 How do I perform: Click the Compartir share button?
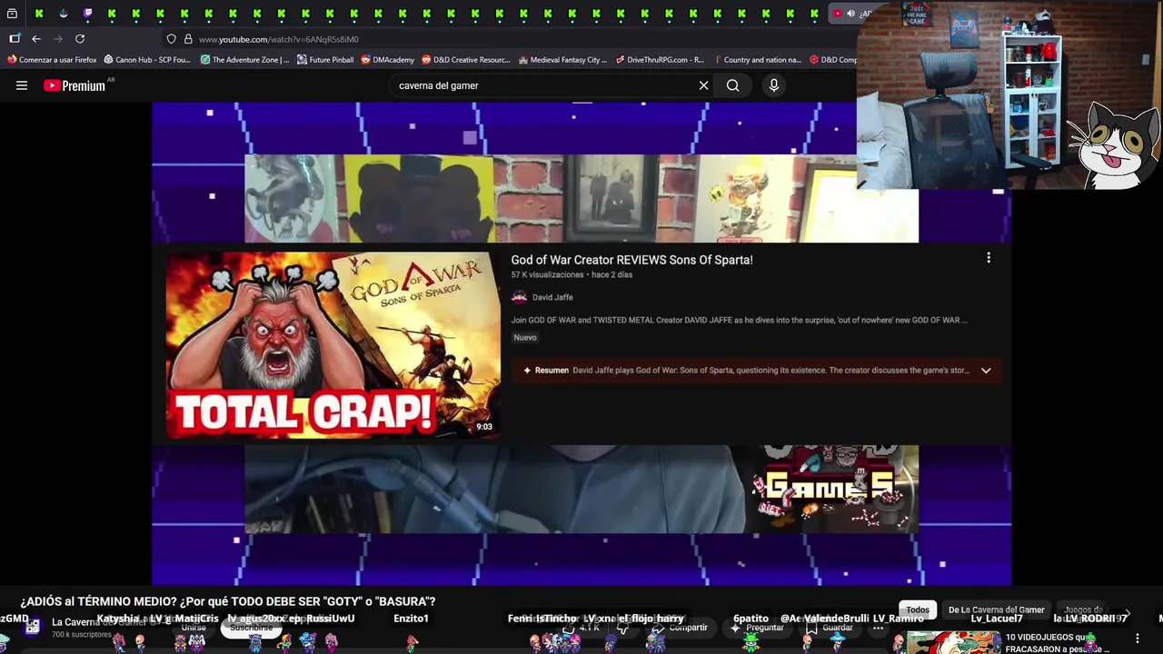pyautogui.click(x=680, y=628)
